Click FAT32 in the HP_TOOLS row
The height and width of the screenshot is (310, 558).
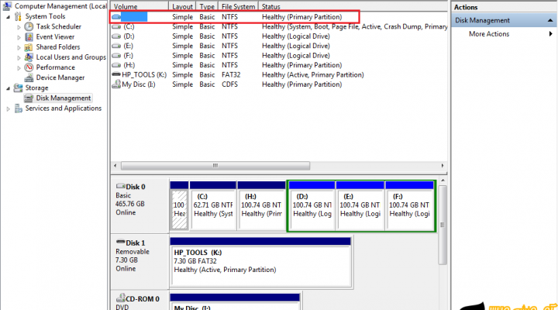click(231, 74)
